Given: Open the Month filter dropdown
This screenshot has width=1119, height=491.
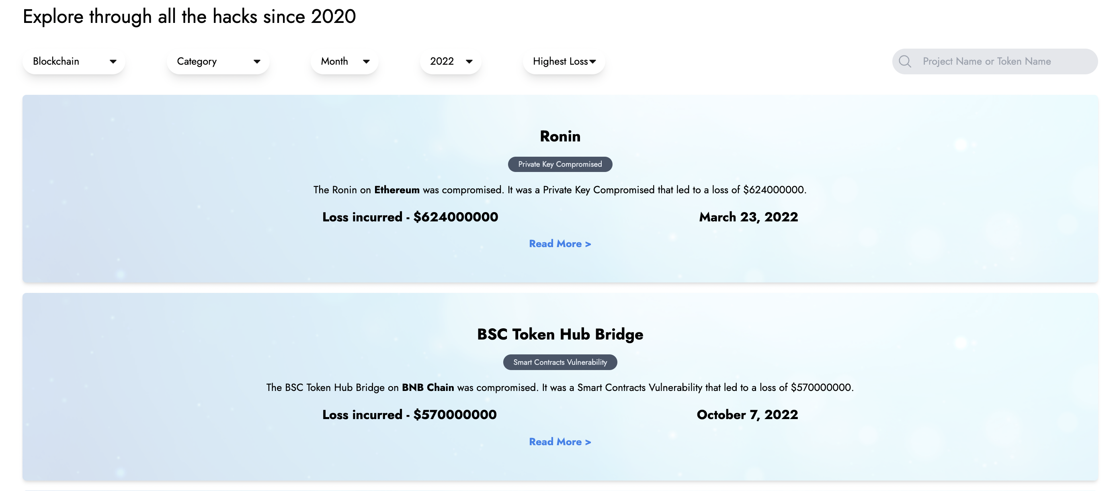Looking at the screenshot, I should pyautogui.click(x=344, y=61).
